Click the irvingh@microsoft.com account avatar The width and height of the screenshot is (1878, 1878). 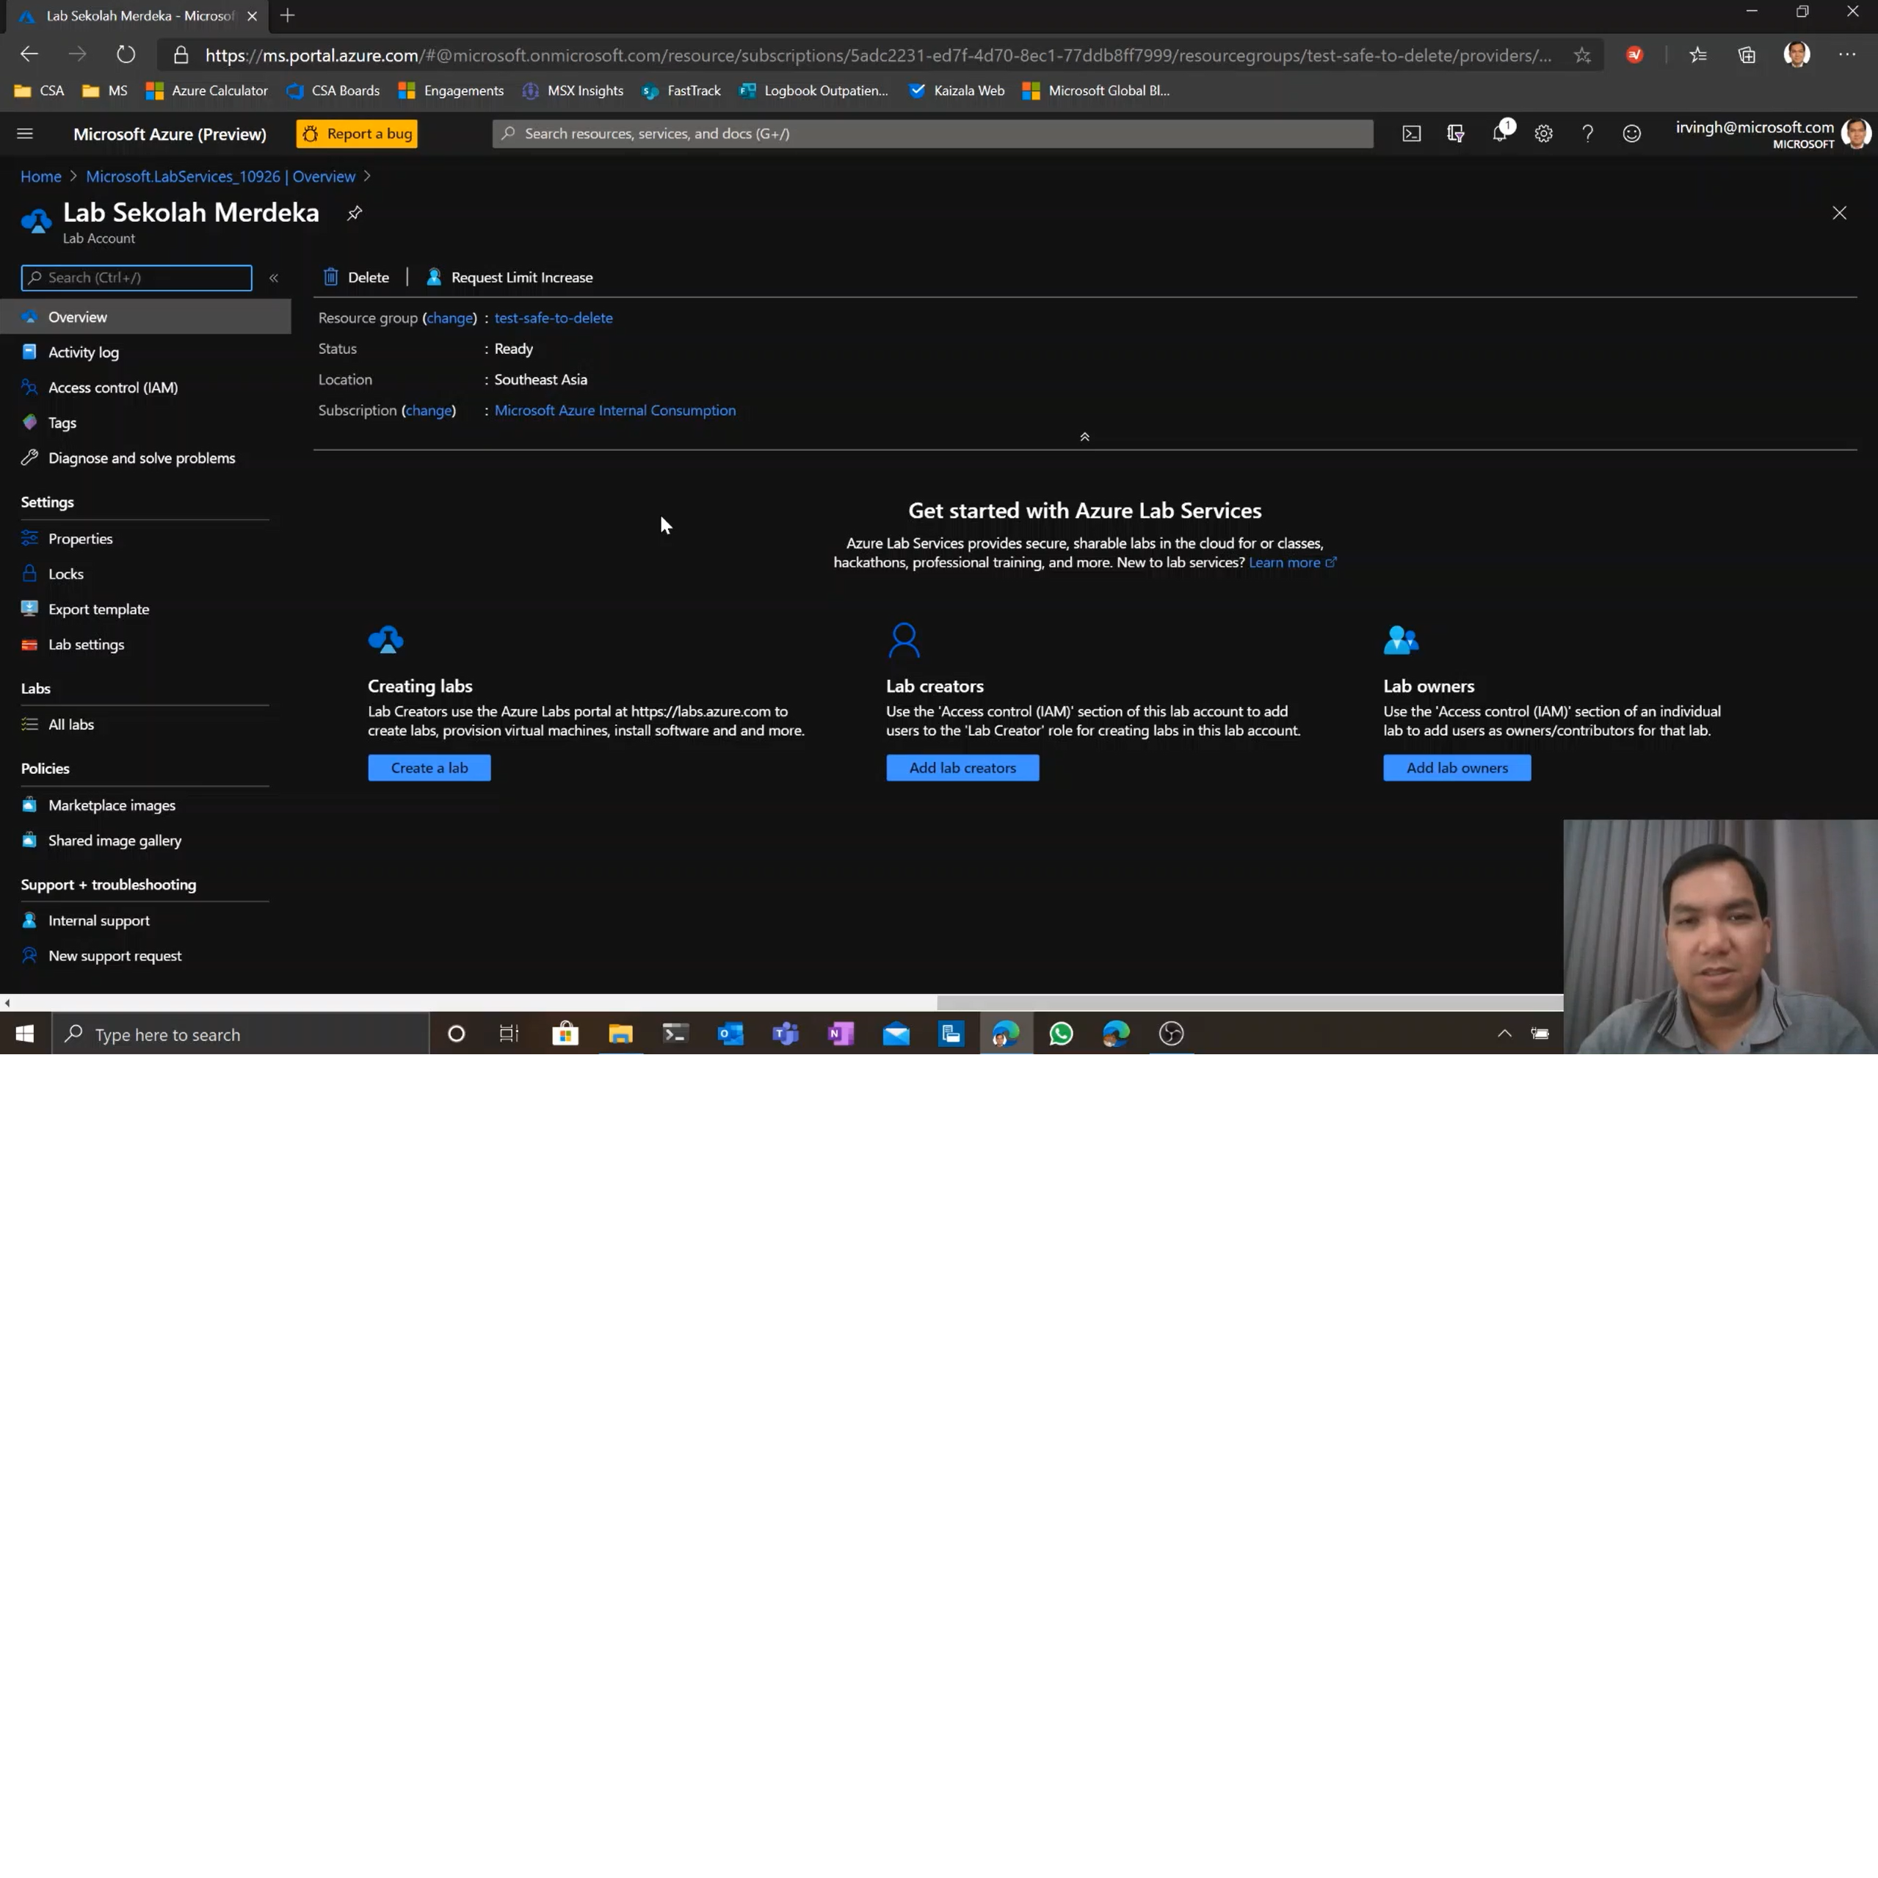1856,133
